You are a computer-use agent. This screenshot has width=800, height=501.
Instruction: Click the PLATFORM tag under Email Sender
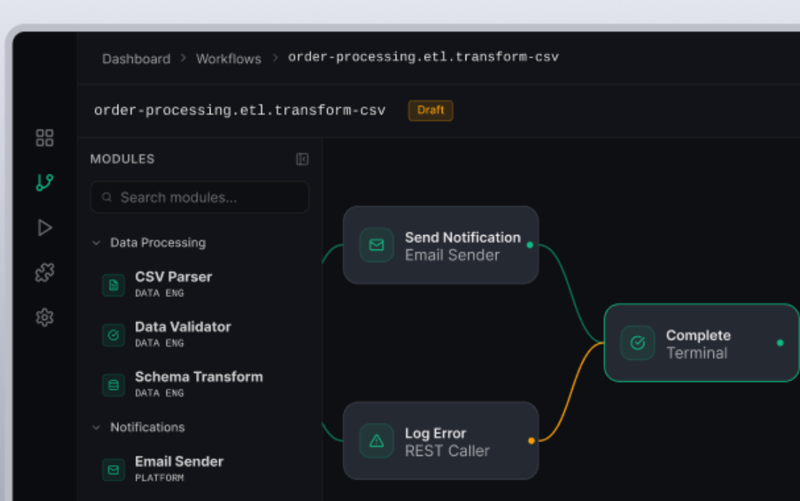click(x=159, y=478)
